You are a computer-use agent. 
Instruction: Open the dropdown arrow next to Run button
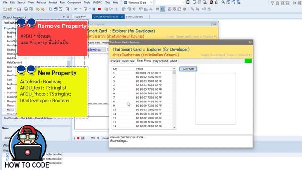coord(80,9)
